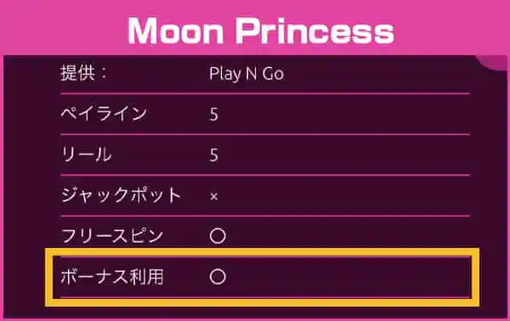Click the Moon Princess title heading
This screenshot has height=321, width=510.
tap(261, 31)
